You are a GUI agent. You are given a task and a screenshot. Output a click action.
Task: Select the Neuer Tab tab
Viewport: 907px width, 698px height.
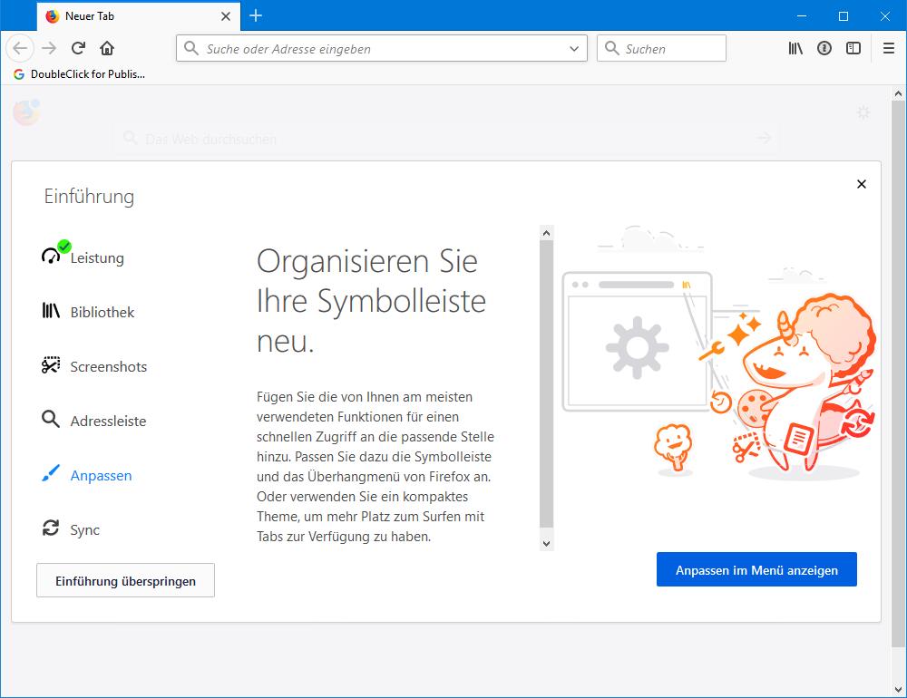[x=138, y=16]
